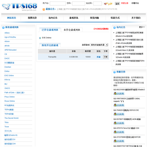Screen dimensions: 147x147
Task: Open Prius Online in the game list
Action: (x=9, y=97)
